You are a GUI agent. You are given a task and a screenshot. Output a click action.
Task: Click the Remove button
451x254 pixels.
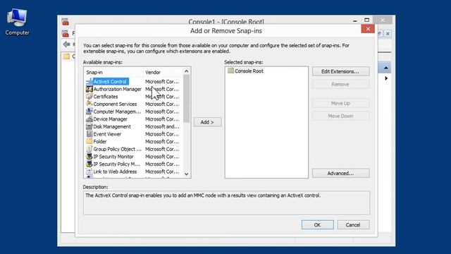click(340, 85)
